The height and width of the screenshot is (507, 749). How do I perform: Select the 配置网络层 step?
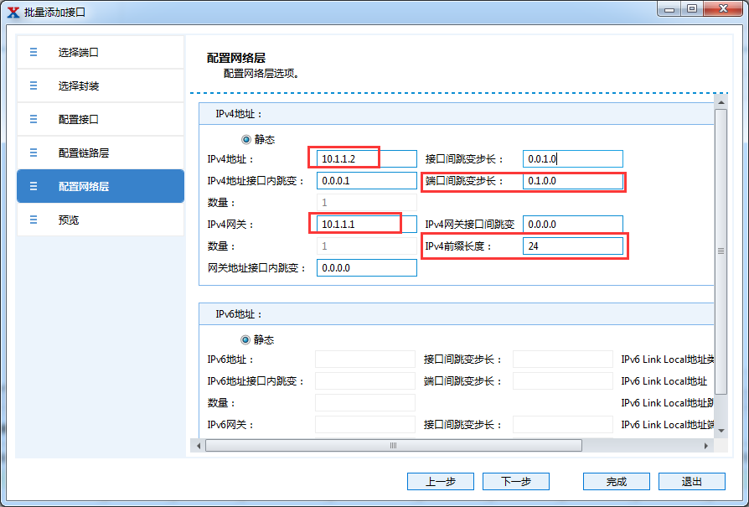pos(101,186)
